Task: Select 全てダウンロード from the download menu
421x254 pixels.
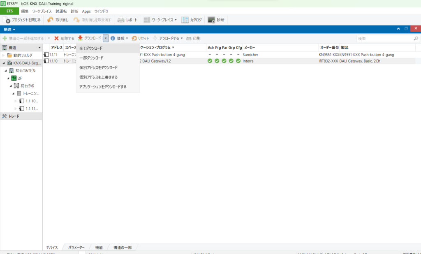Action: [91, 48]
